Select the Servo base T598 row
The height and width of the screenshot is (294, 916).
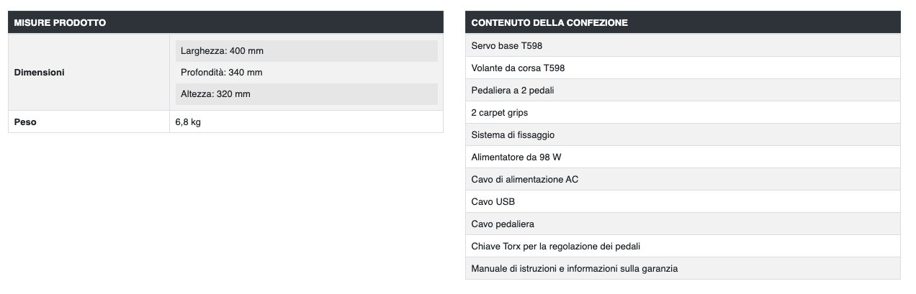point(506,46)
